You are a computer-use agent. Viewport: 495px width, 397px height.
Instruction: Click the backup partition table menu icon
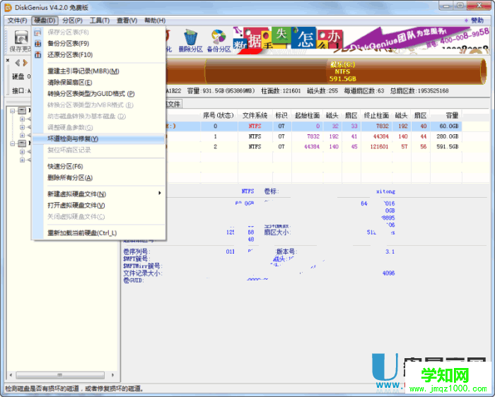[x=38, y=44]
